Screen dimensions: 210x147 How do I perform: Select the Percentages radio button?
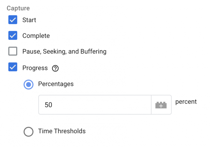click(x=28, y=85)
